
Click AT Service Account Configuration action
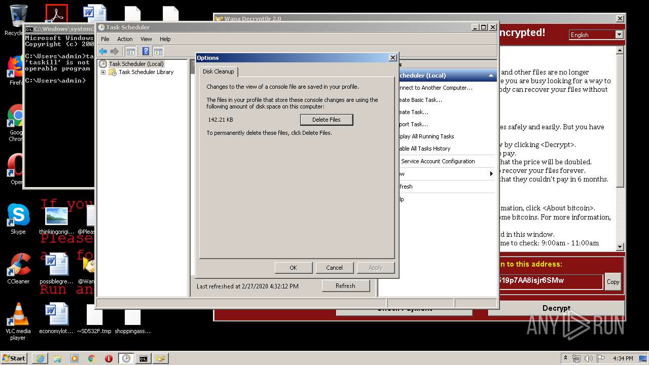[438, 161]
